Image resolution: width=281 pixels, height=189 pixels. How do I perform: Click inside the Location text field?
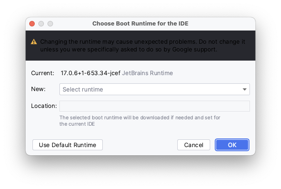[154, 106]
